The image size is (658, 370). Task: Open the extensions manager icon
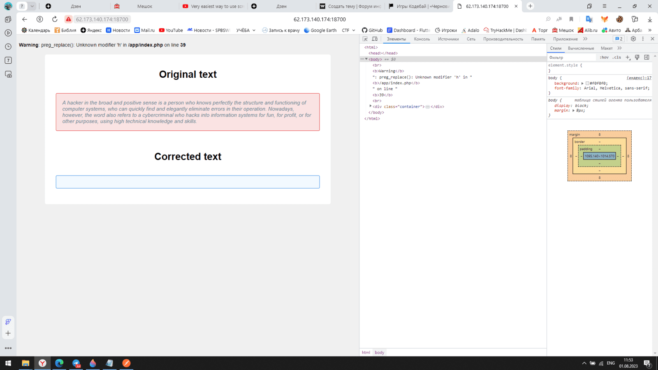[635, 19]
